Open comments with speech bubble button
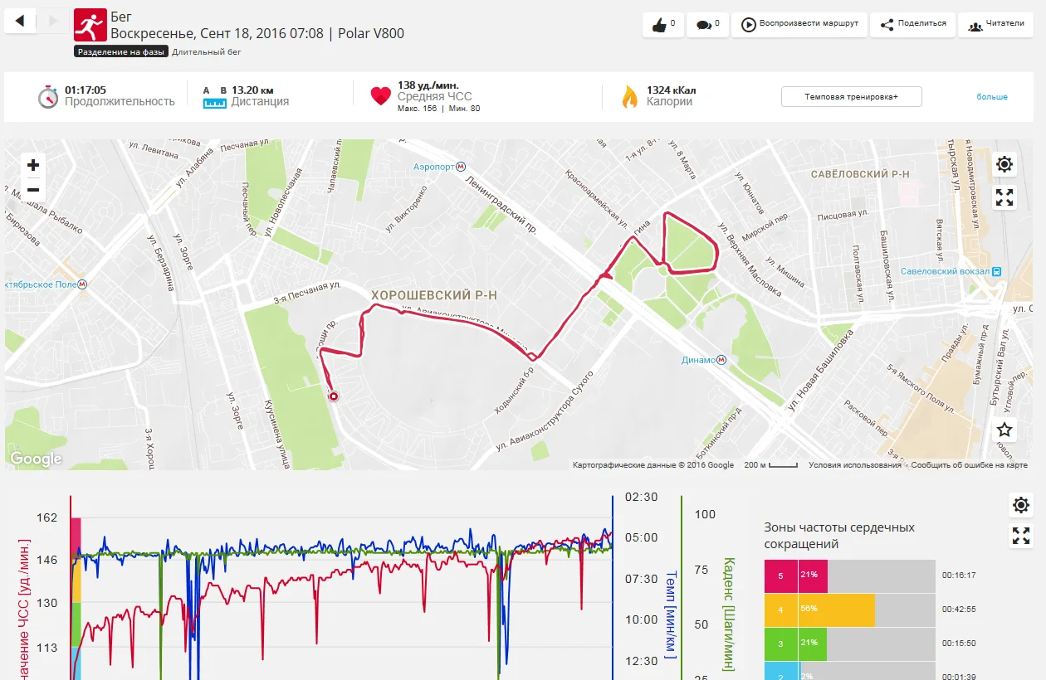 tap(707, 25)
